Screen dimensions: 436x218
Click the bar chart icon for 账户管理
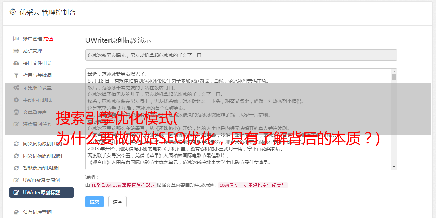[x=16, y=39]
